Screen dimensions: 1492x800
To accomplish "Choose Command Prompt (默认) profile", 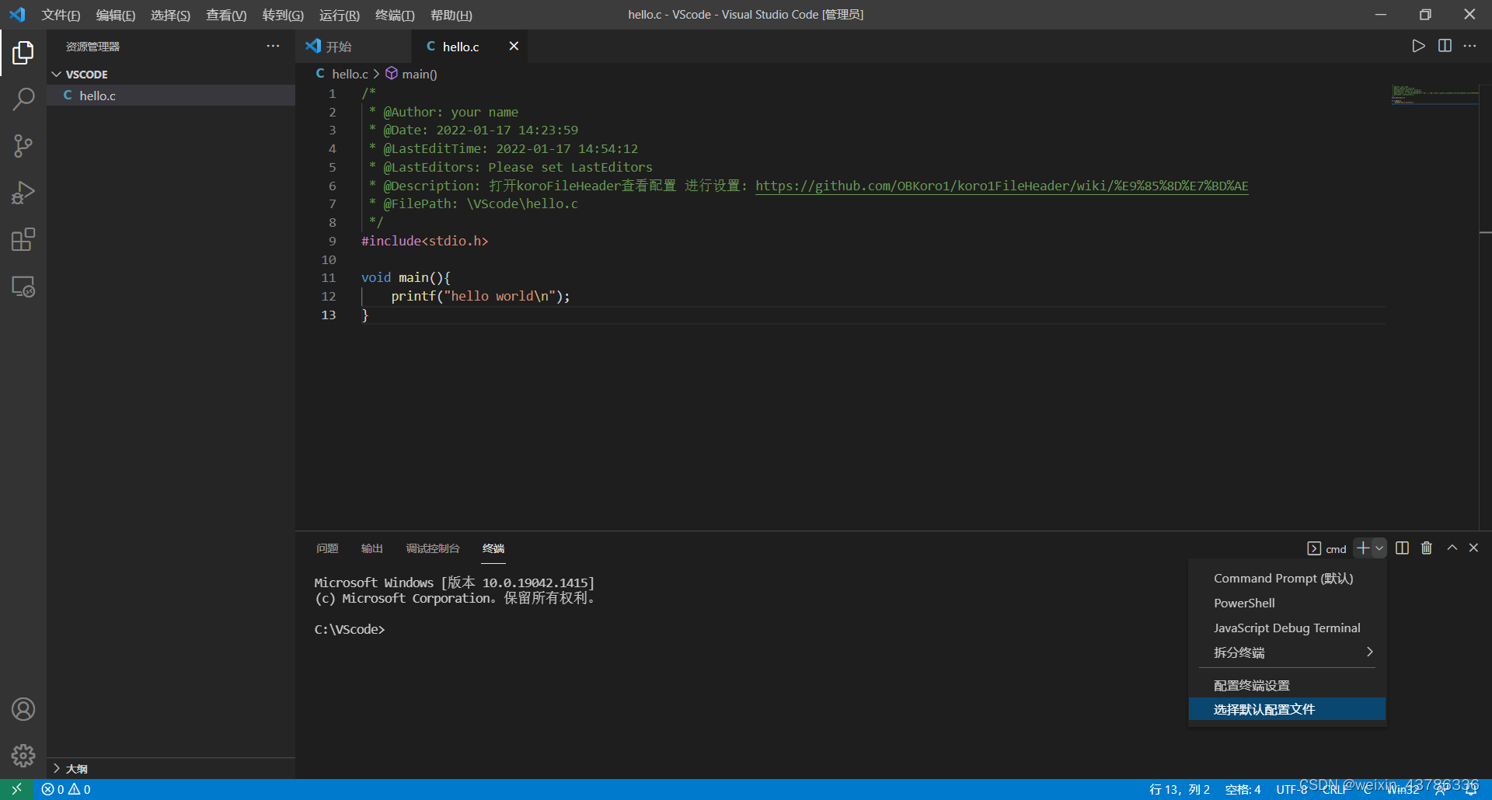I will [x=1287, y=579].
